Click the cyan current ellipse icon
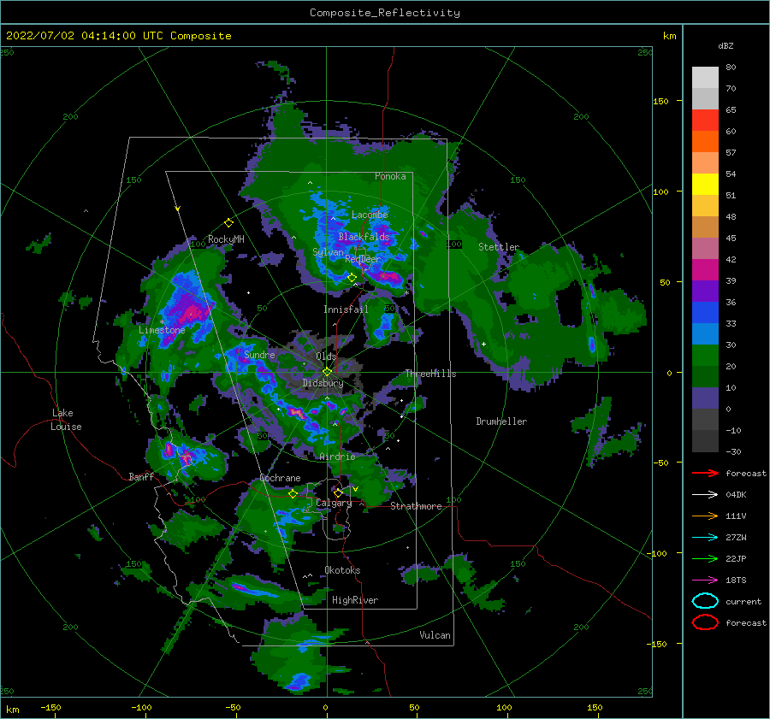This screenshot has width=770, height=719. coord(705,601)
